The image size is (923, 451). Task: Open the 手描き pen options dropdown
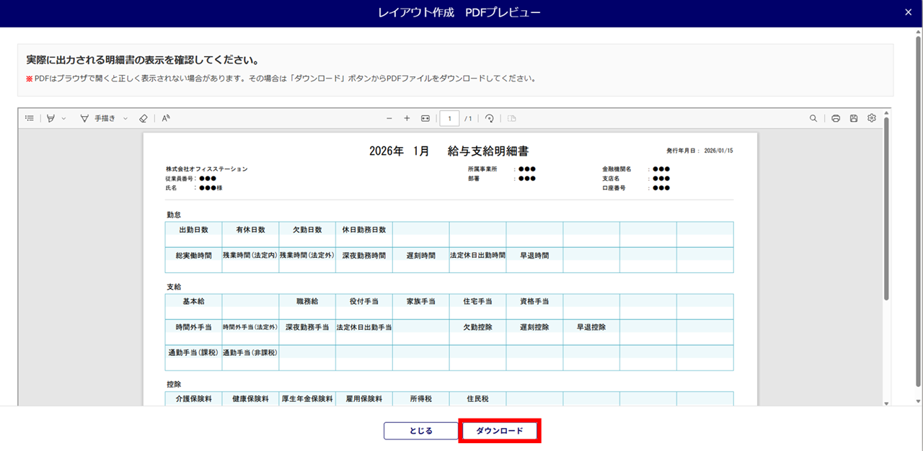point(125,118)
